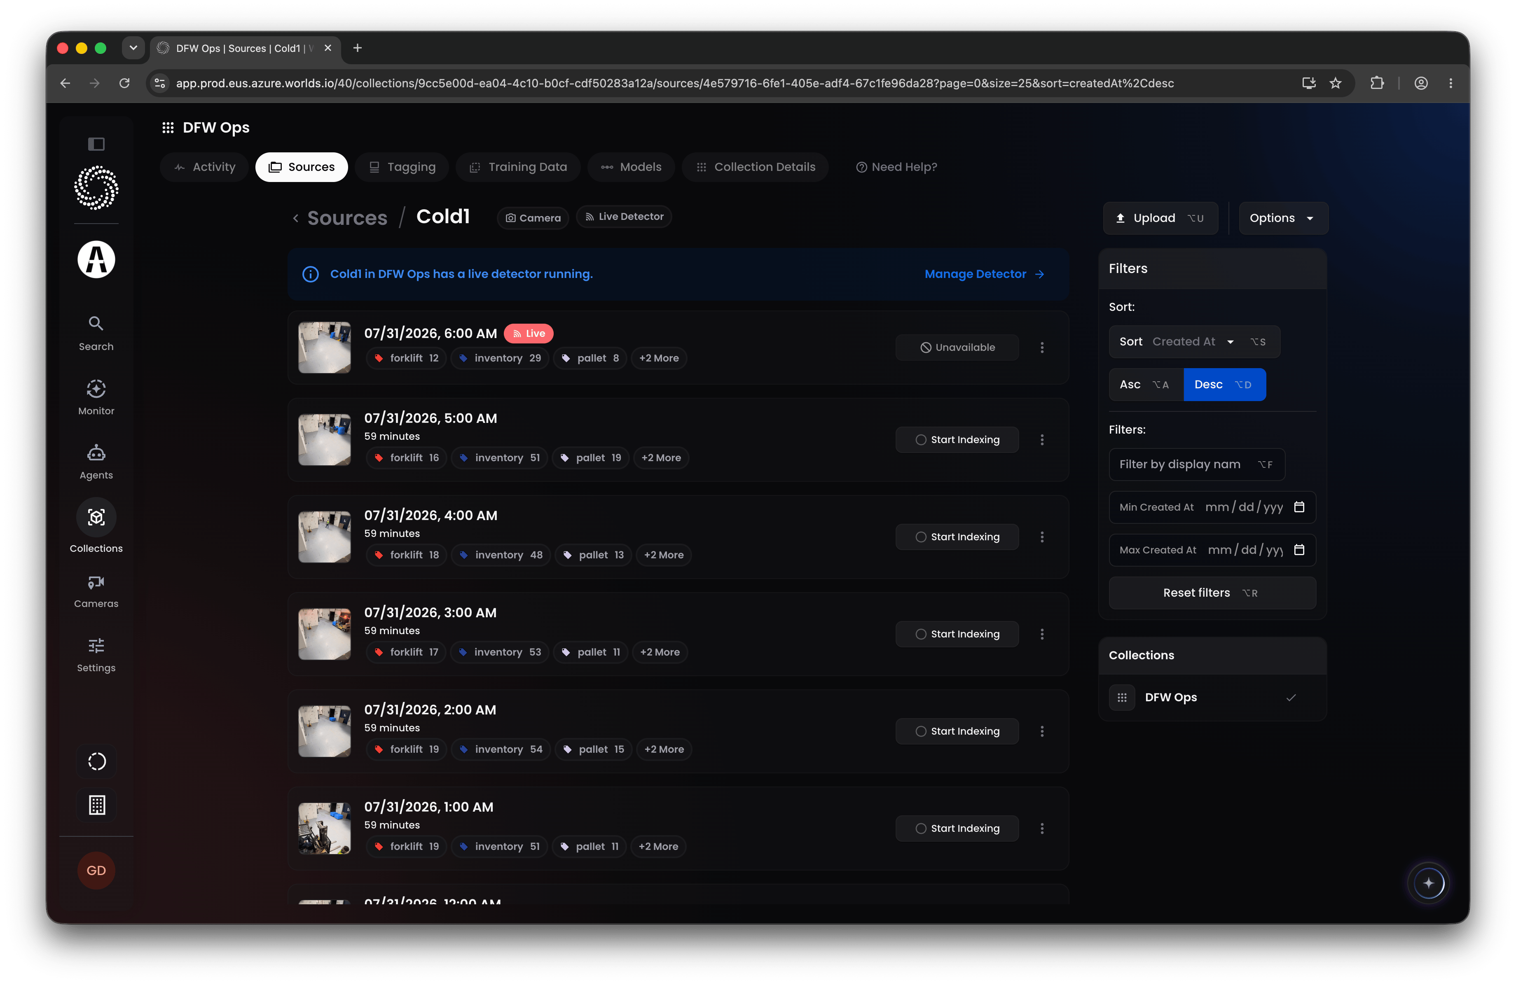Click the circular loading status icon in sidebar
1516x985 pixels.
coord(97,761)
